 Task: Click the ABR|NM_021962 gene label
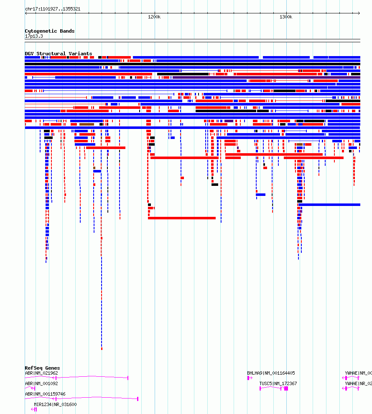(41, 373)
